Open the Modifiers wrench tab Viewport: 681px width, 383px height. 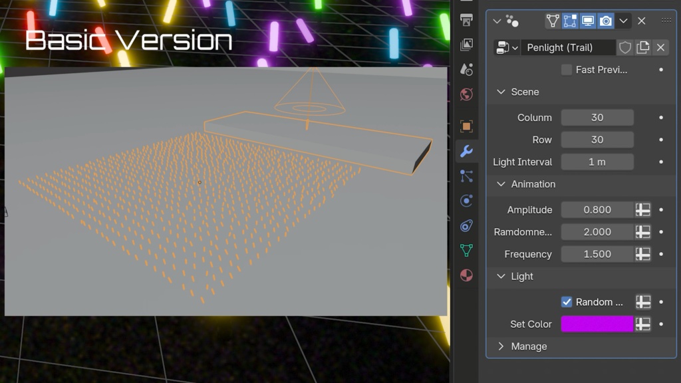coord(466,151)
